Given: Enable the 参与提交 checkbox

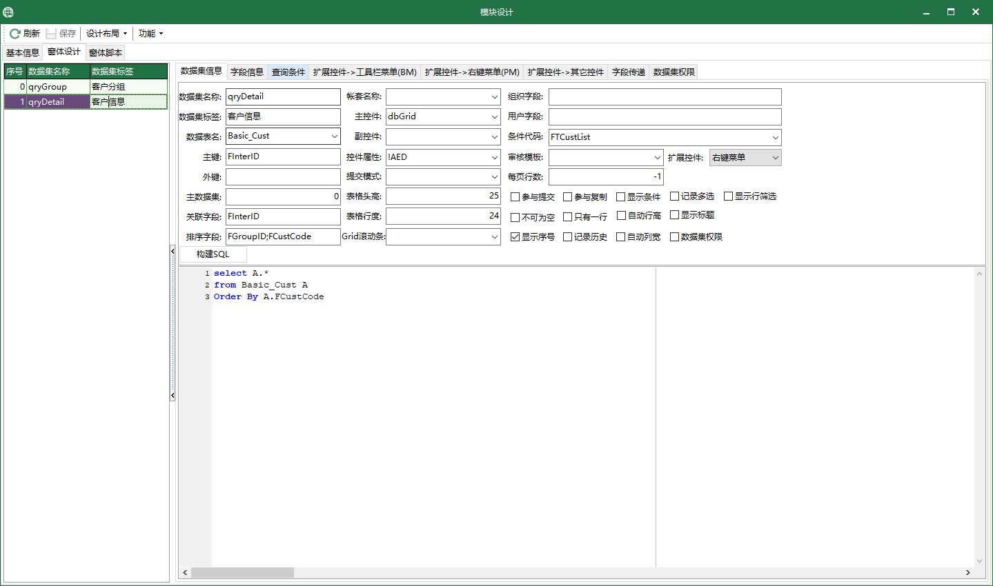Looking at the screenshot, I should click(515, 197).
